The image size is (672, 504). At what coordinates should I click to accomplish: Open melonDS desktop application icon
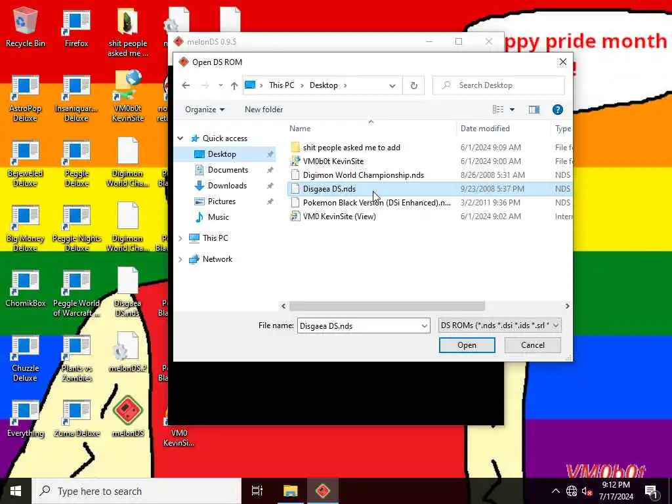pos(128,417)
